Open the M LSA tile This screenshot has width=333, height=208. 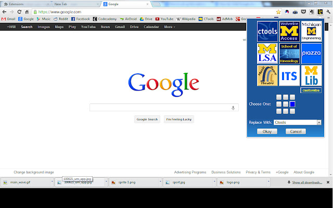(x=267, y=54)
